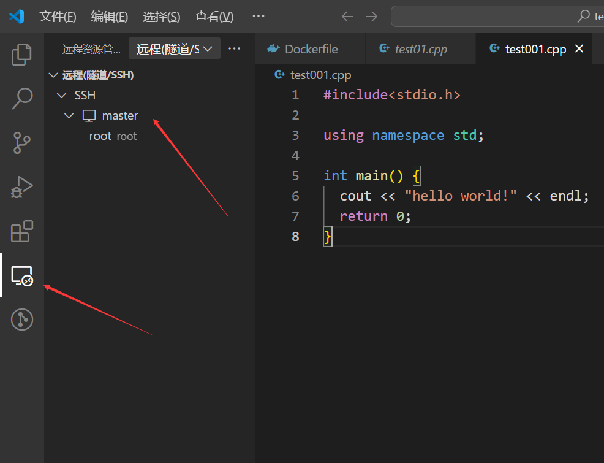Open the Remote Explorer view
The height and width of the screenshot is (463, 604).
pyautogui.click(x=22, y=275)
